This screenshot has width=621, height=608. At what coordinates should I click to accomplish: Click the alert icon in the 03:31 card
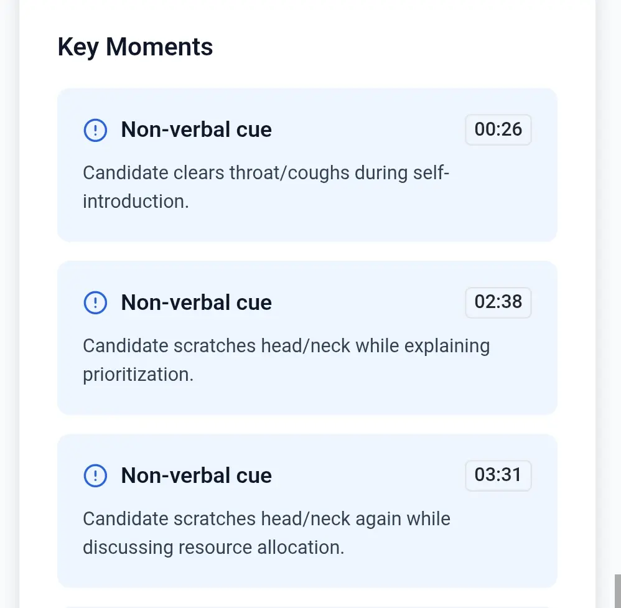pos(95,476)
